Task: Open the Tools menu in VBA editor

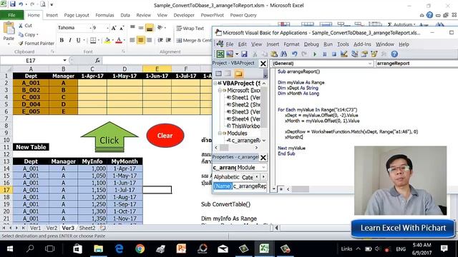Action: pos(343,44)
